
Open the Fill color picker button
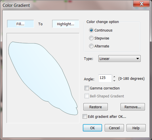coord(20,24)
